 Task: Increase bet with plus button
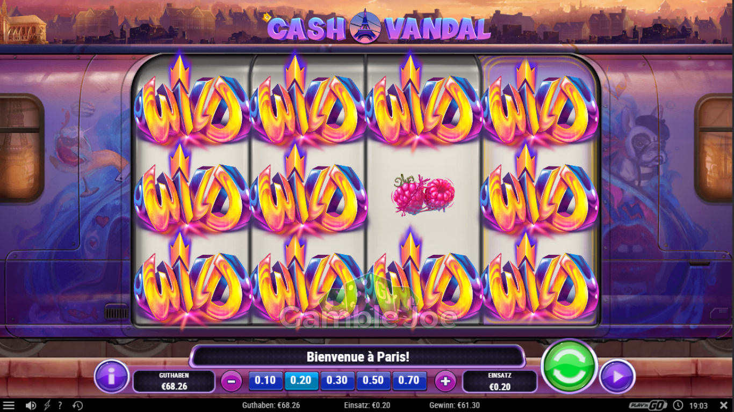[445, 381]
